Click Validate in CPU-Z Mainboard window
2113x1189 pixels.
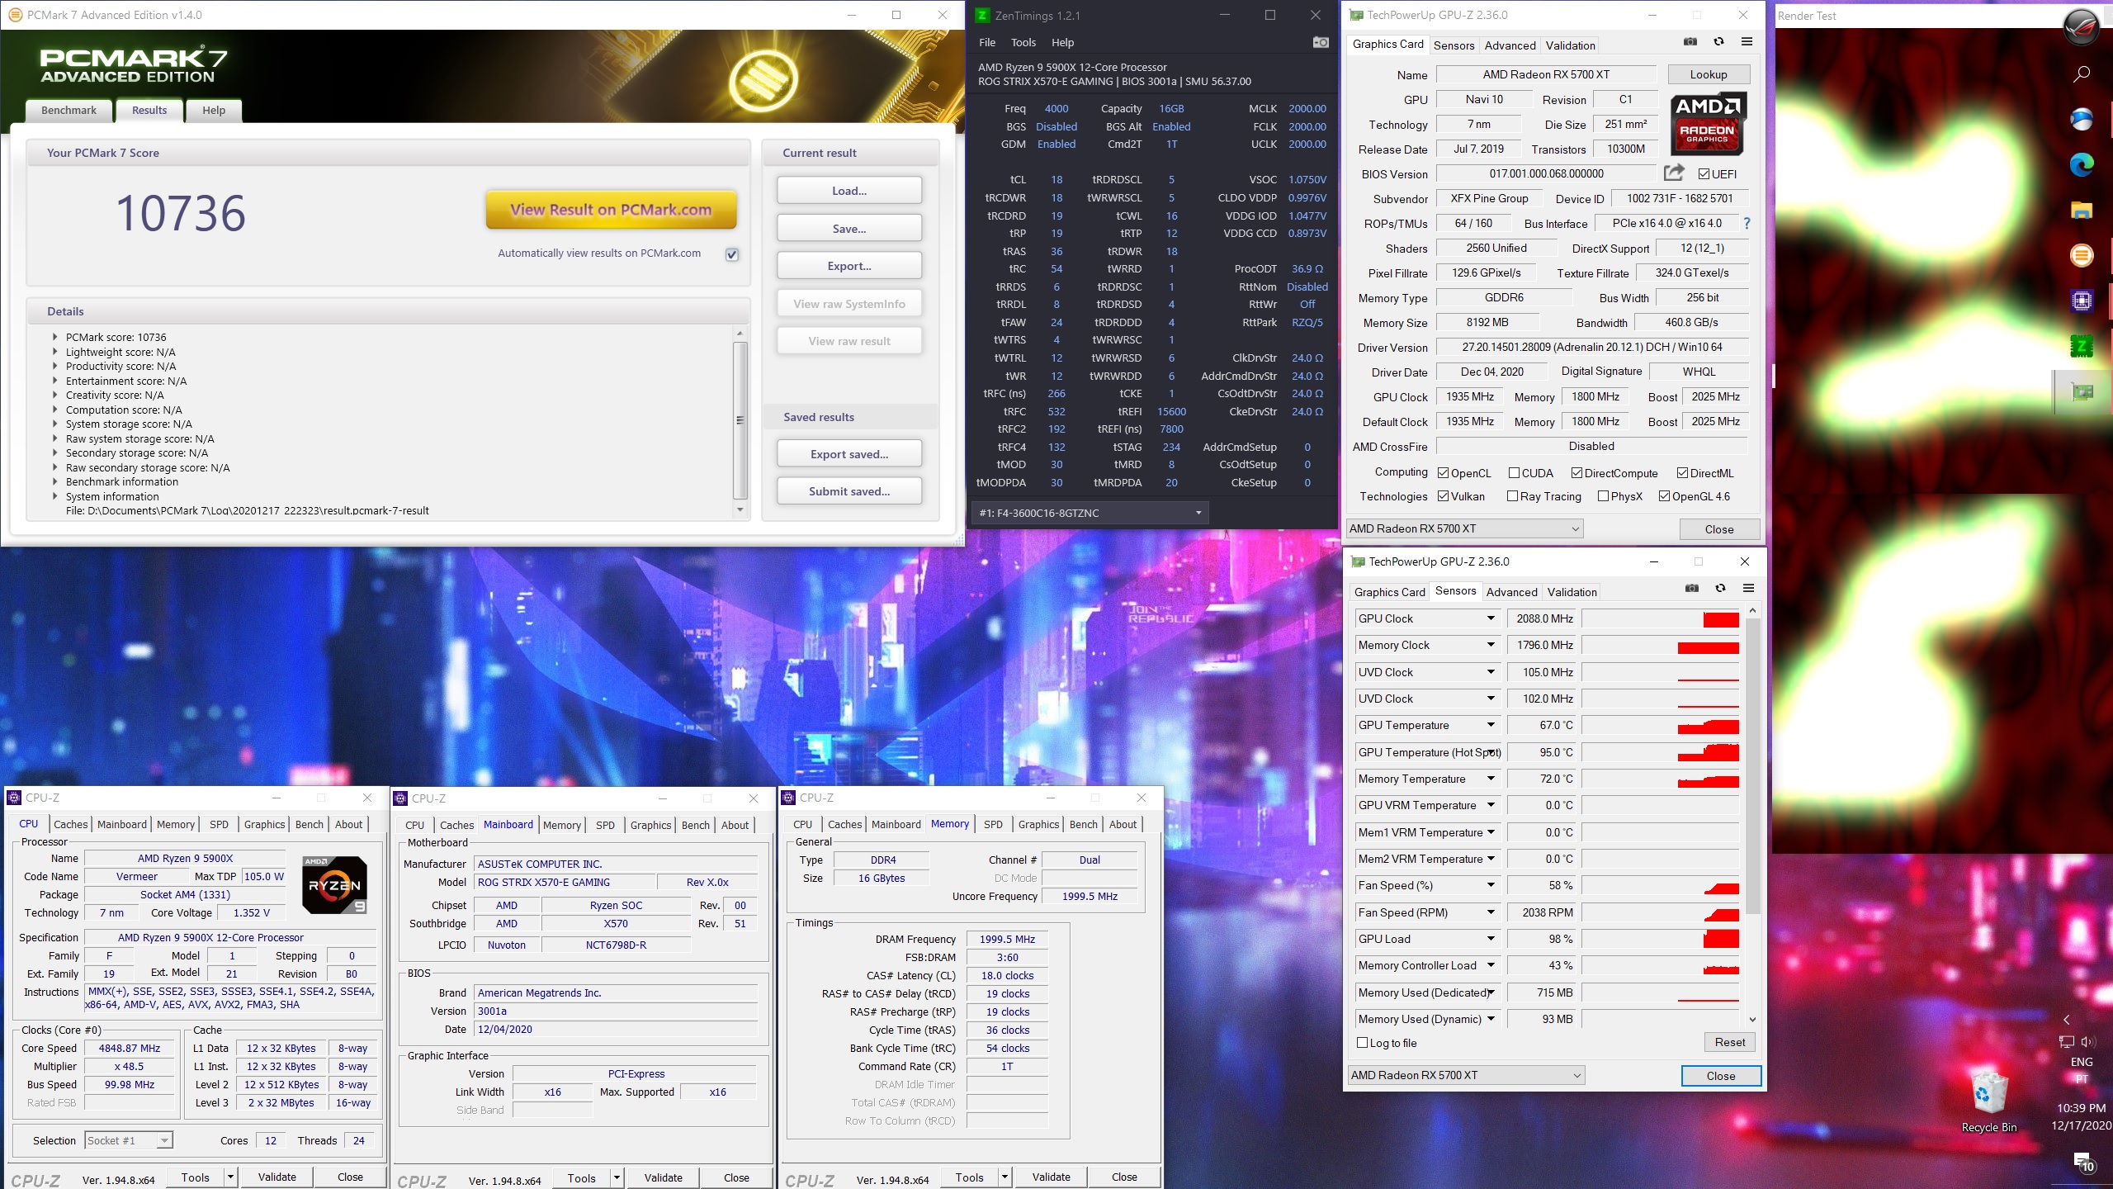pyautogui.click(x=664, y=1177)
